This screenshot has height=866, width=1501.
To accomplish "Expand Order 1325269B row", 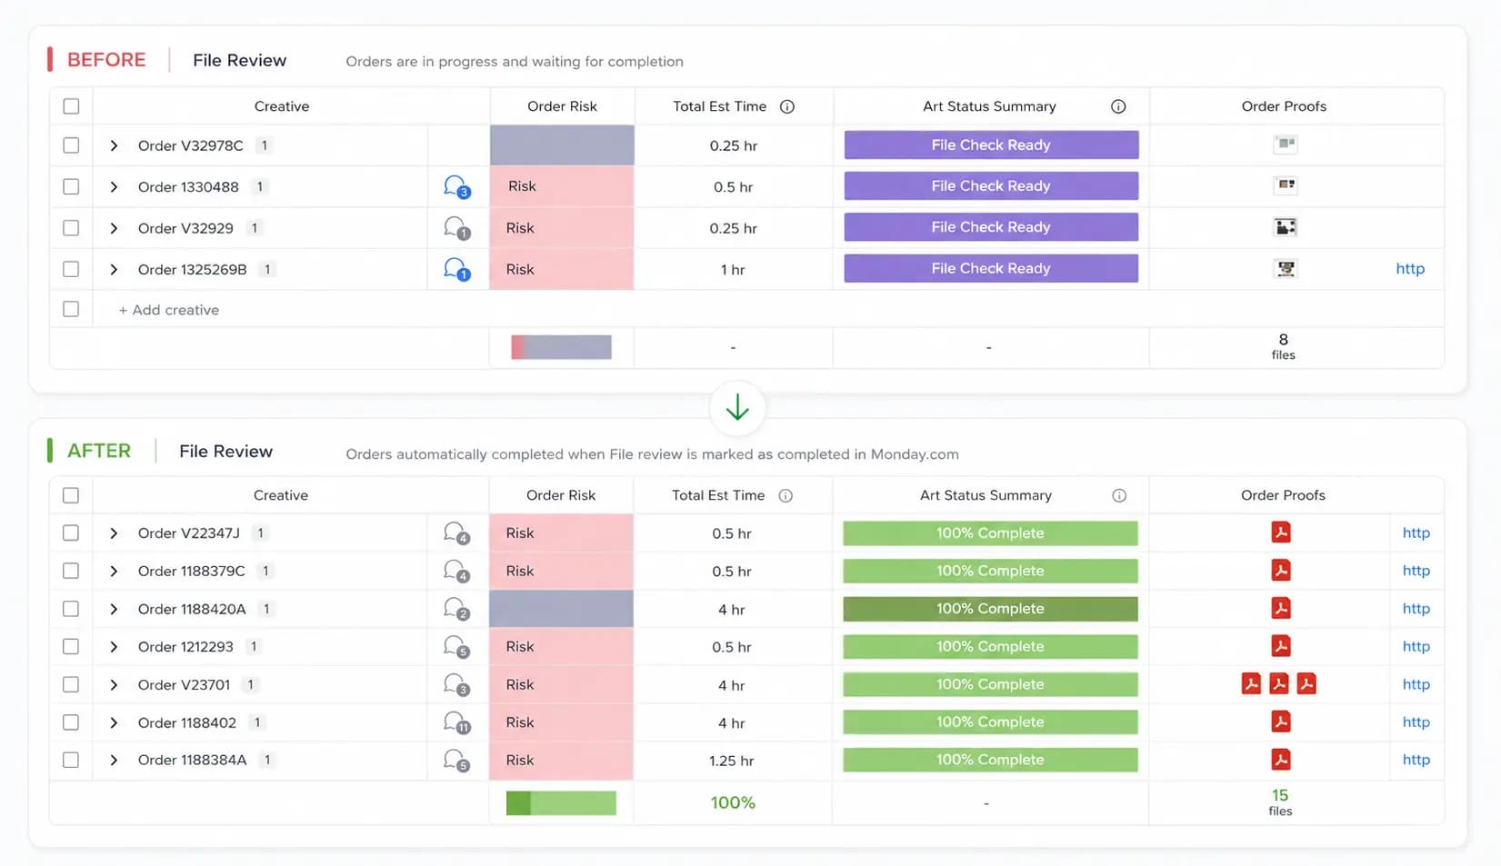I will click(x=114, y=269).
